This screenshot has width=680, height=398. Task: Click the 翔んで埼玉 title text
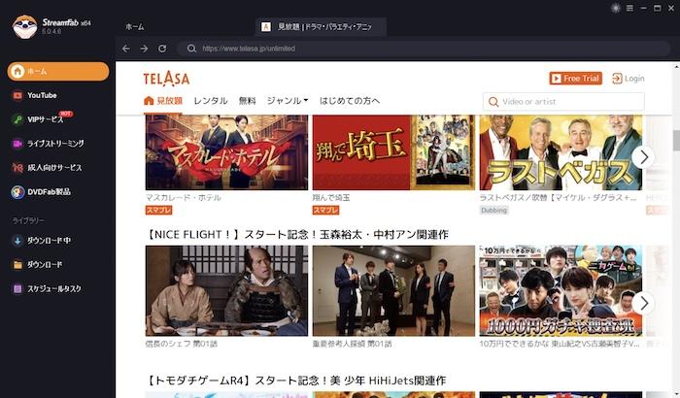pyautogui.click(x=331, y=198)
